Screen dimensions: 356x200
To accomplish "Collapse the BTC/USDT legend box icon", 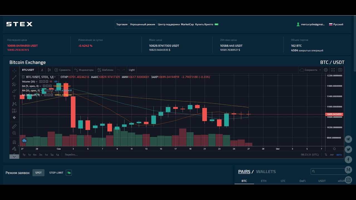I will pos(23,77).
